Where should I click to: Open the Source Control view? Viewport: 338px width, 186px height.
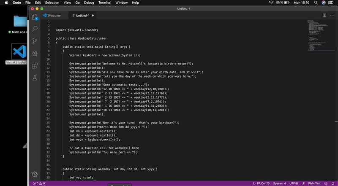click(x=35, y=41)
